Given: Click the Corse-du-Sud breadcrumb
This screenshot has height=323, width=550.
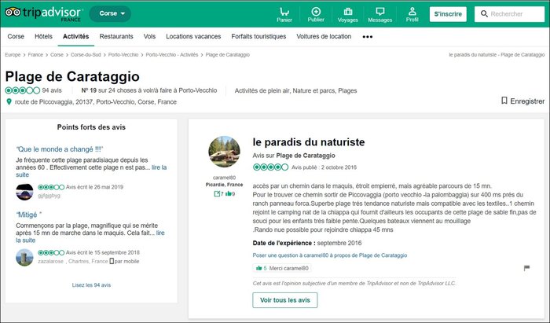Looking at the screenshot, I should 86,55.
